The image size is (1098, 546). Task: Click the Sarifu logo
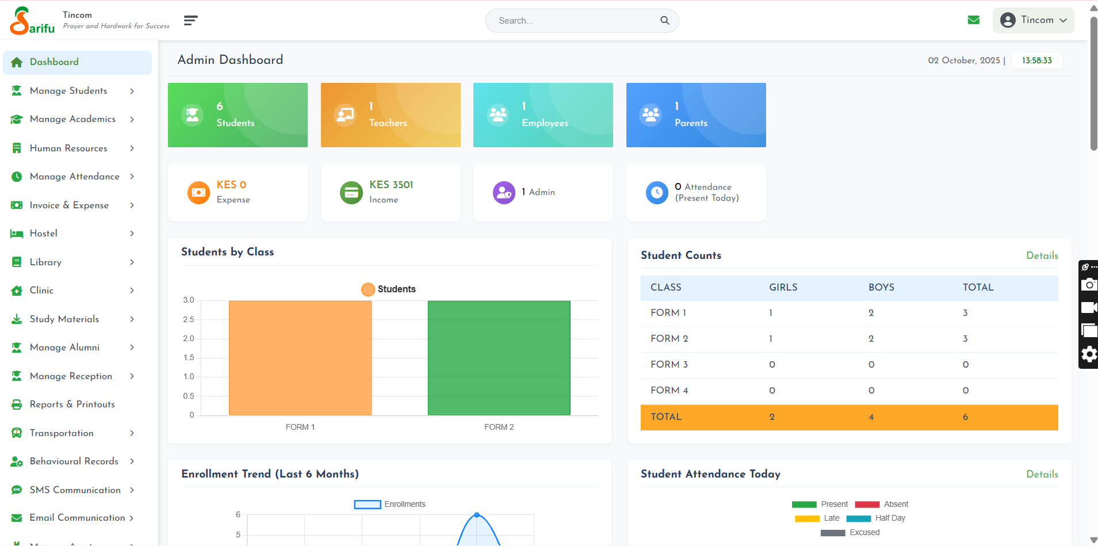[x=32, y=21]
